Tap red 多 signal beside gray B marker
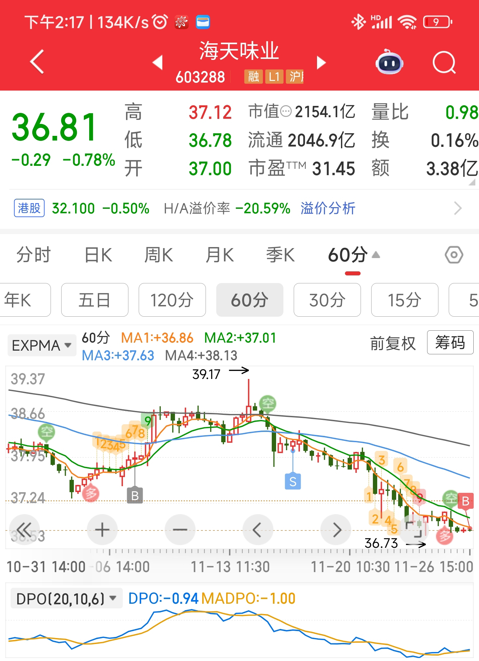The height and width of the screenshot is (661, 479). click(91, 494)
